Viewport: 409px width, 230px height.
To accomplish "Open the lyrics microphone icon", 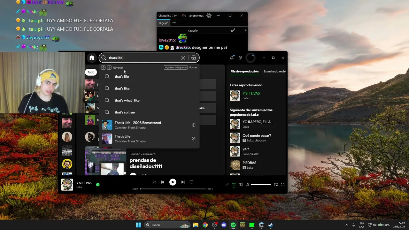I will point(227,185).
